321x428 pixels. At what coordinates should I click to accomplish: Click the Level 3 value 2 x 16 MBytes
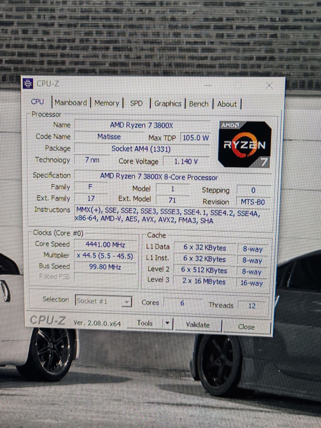[204, 281]
